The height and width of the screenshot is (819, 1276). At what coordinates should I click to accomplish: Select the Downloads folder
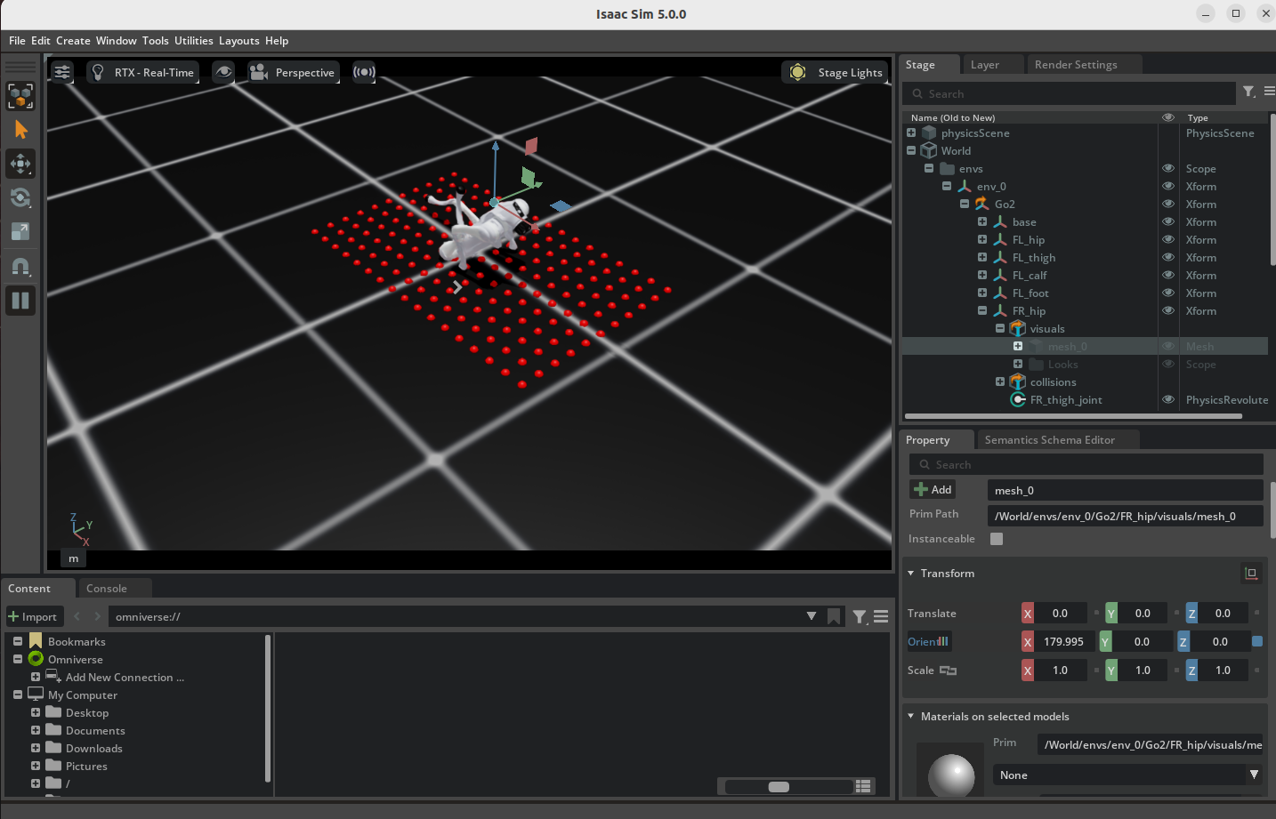pyautogui.click(x=94, y=748)
